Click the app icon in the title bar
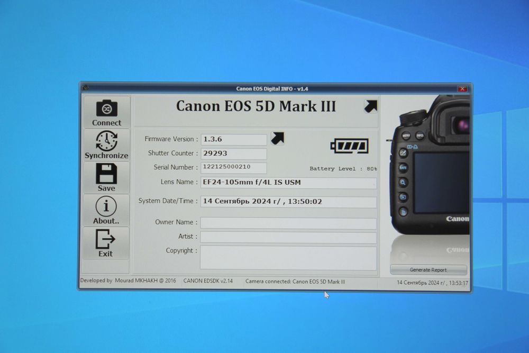 pyautogui.click(x=85, y=88)
